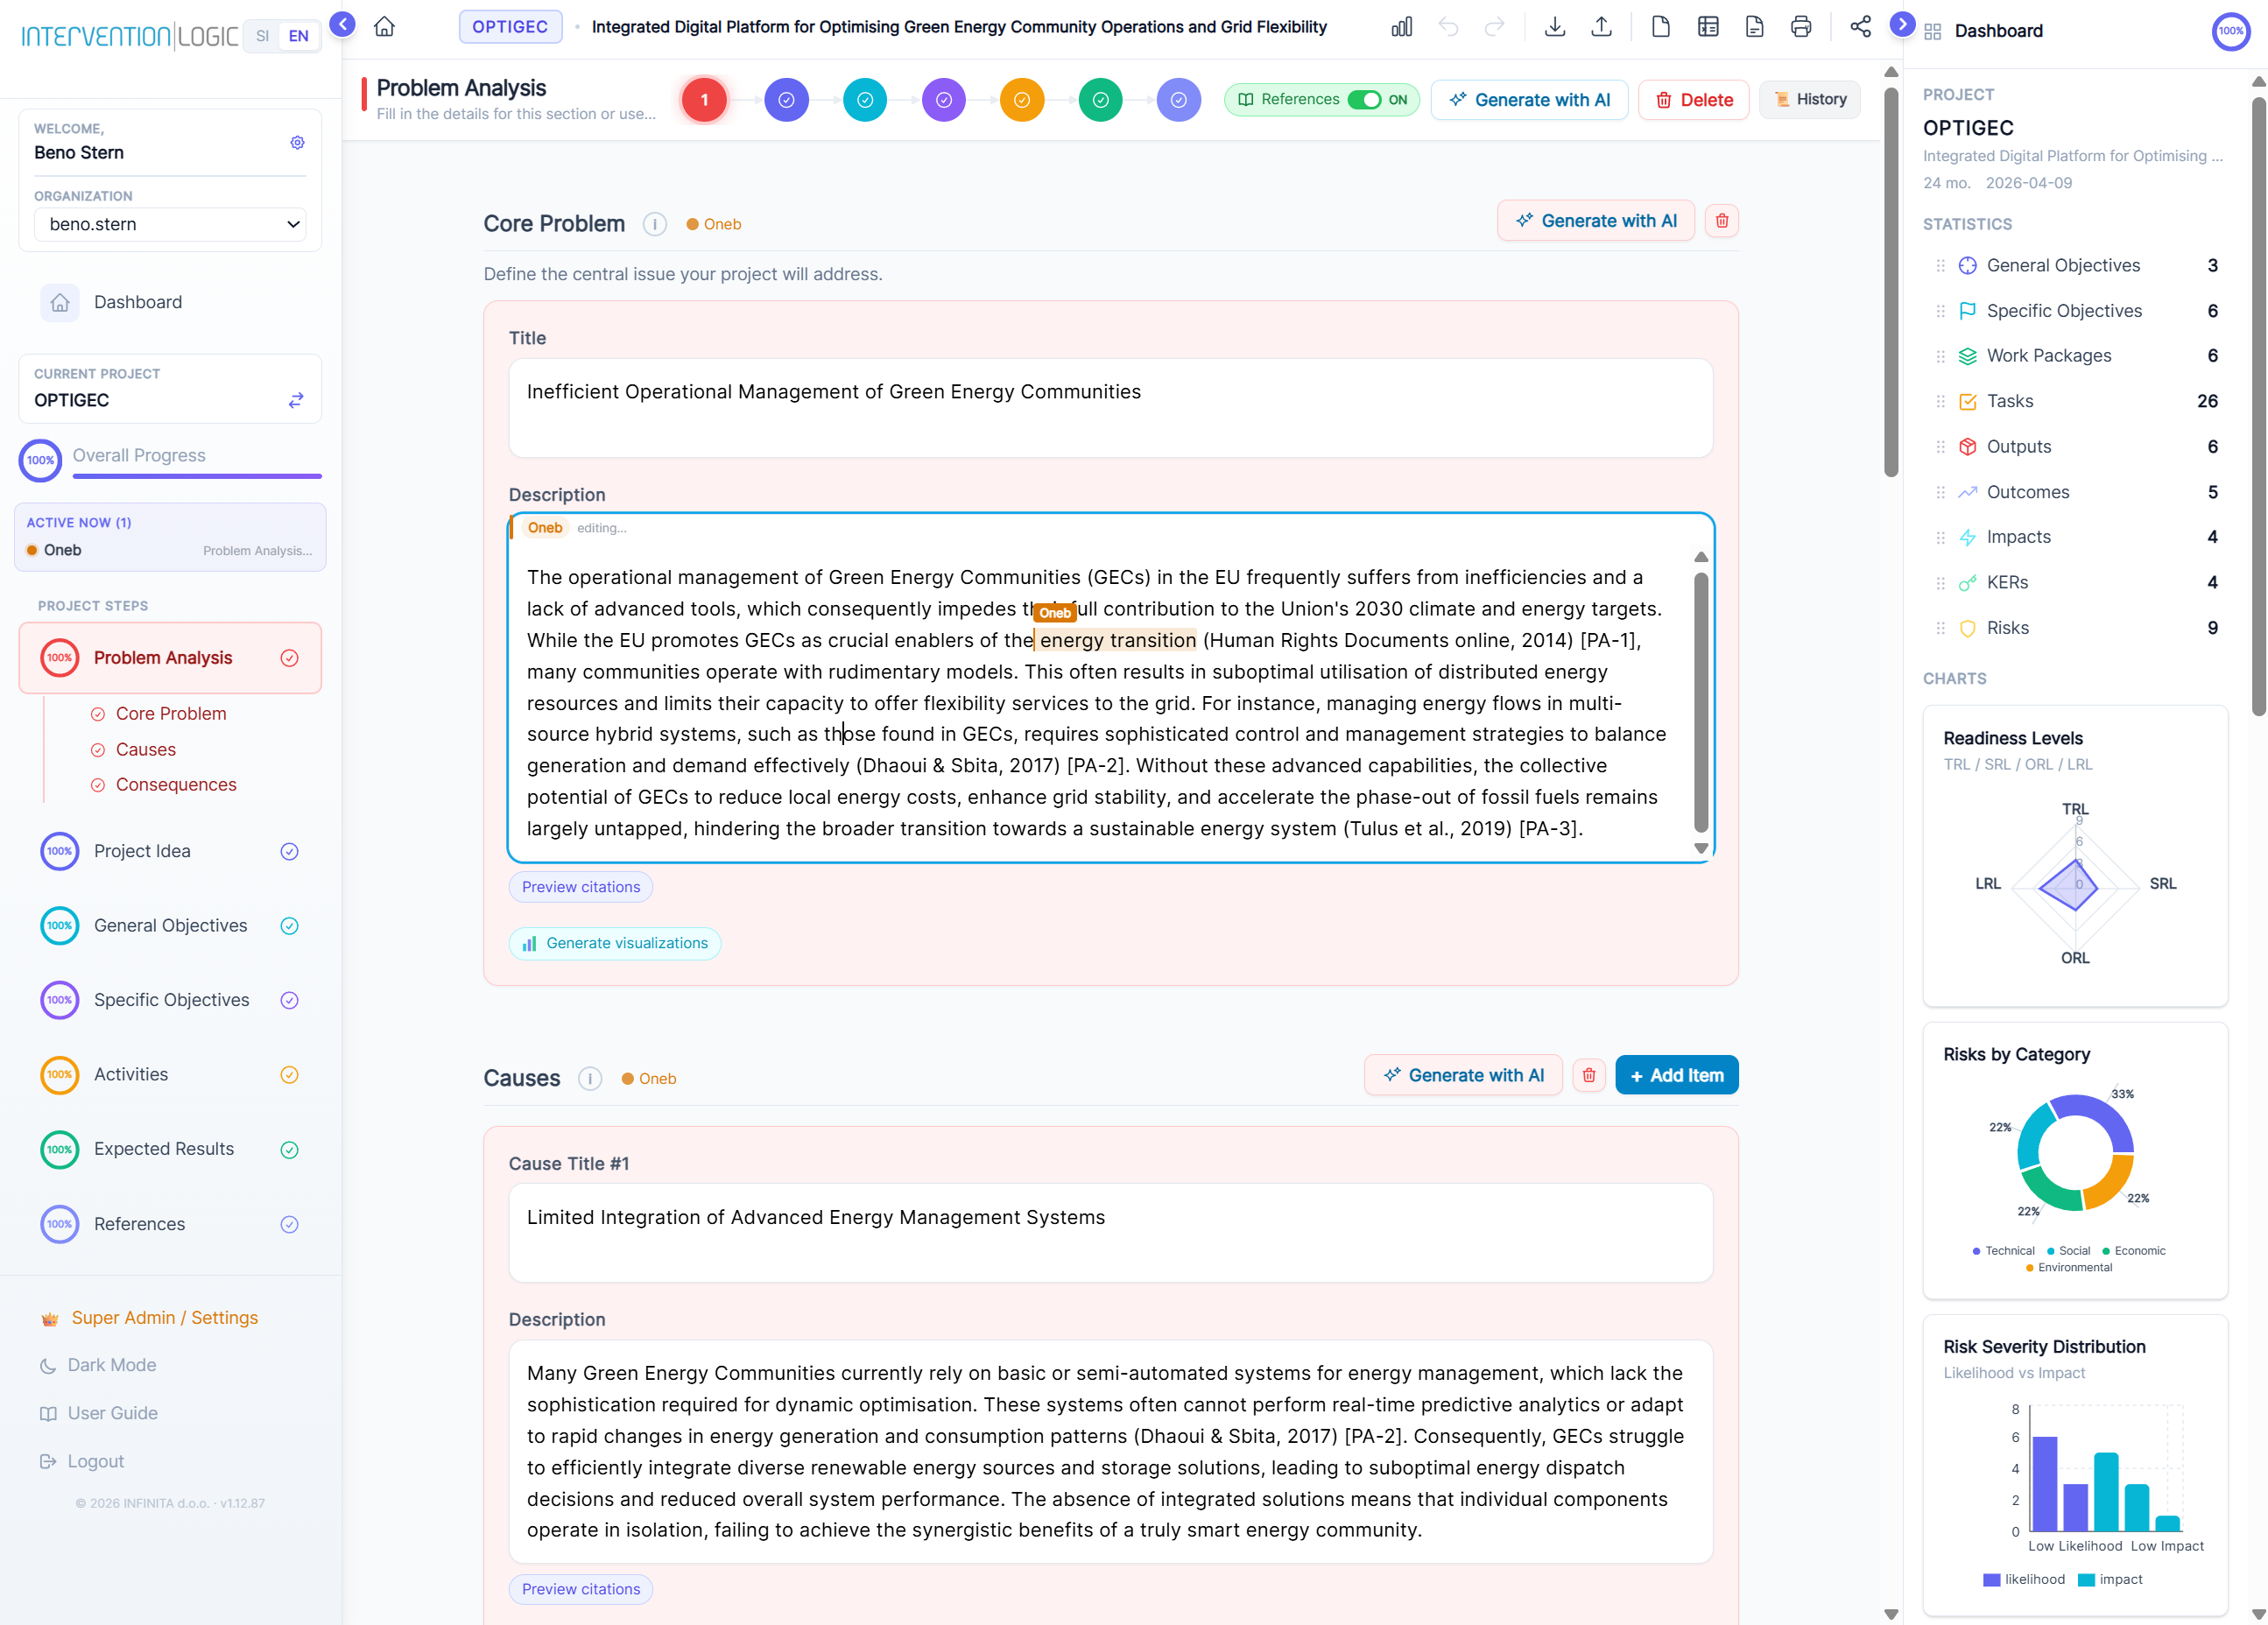The height and width of the screenshot is (1625, 2268).
Task: Open the History button
Action: pyautogui.click(x=1810, y=100)
